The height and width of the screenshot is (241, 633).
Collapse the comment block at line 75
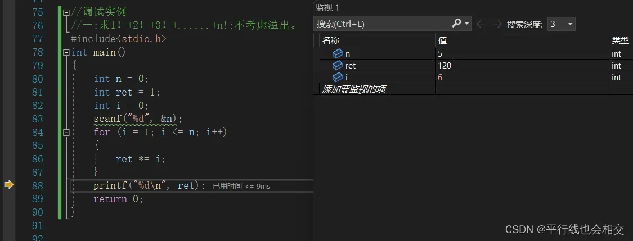click(x=66, y=12)
